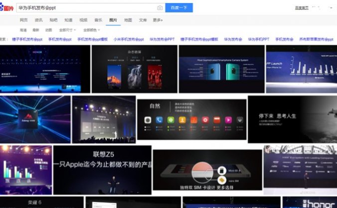Open related search 华为发布会
This screenshot has width=337, height=208.
point(233,39)
